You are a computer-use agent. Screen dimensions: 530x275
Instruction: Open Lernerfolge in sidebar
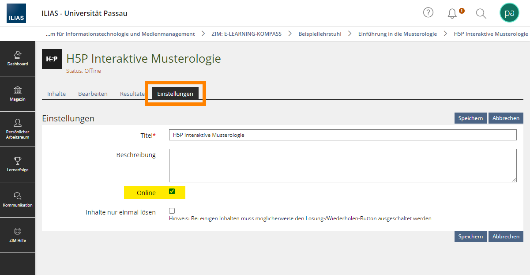point(18,165)
